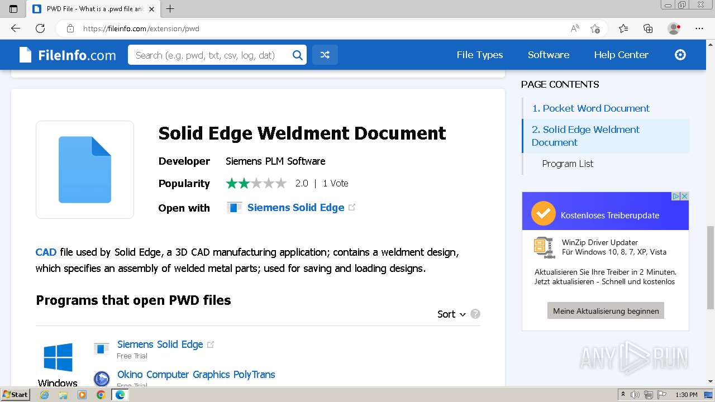Open browser Collections icon
Image resolution: width=715 pixels, height=402 pixels.
(648, 28)
